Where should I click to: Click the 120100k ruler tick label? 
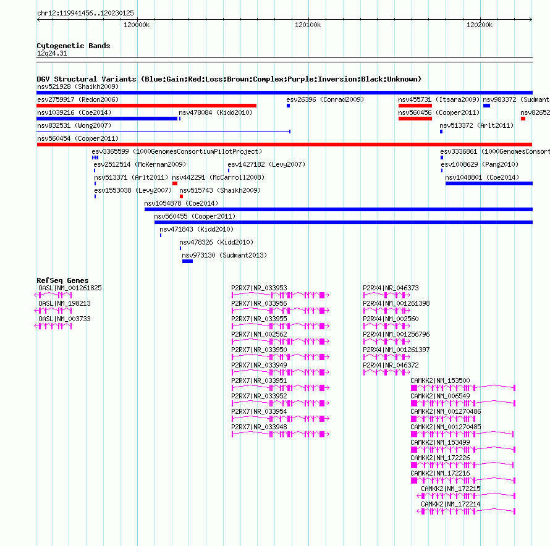308,25
